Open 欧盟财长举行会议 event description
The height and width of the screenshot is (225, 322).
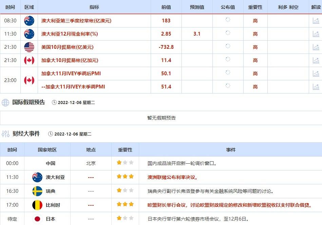(x=230, y=205)
